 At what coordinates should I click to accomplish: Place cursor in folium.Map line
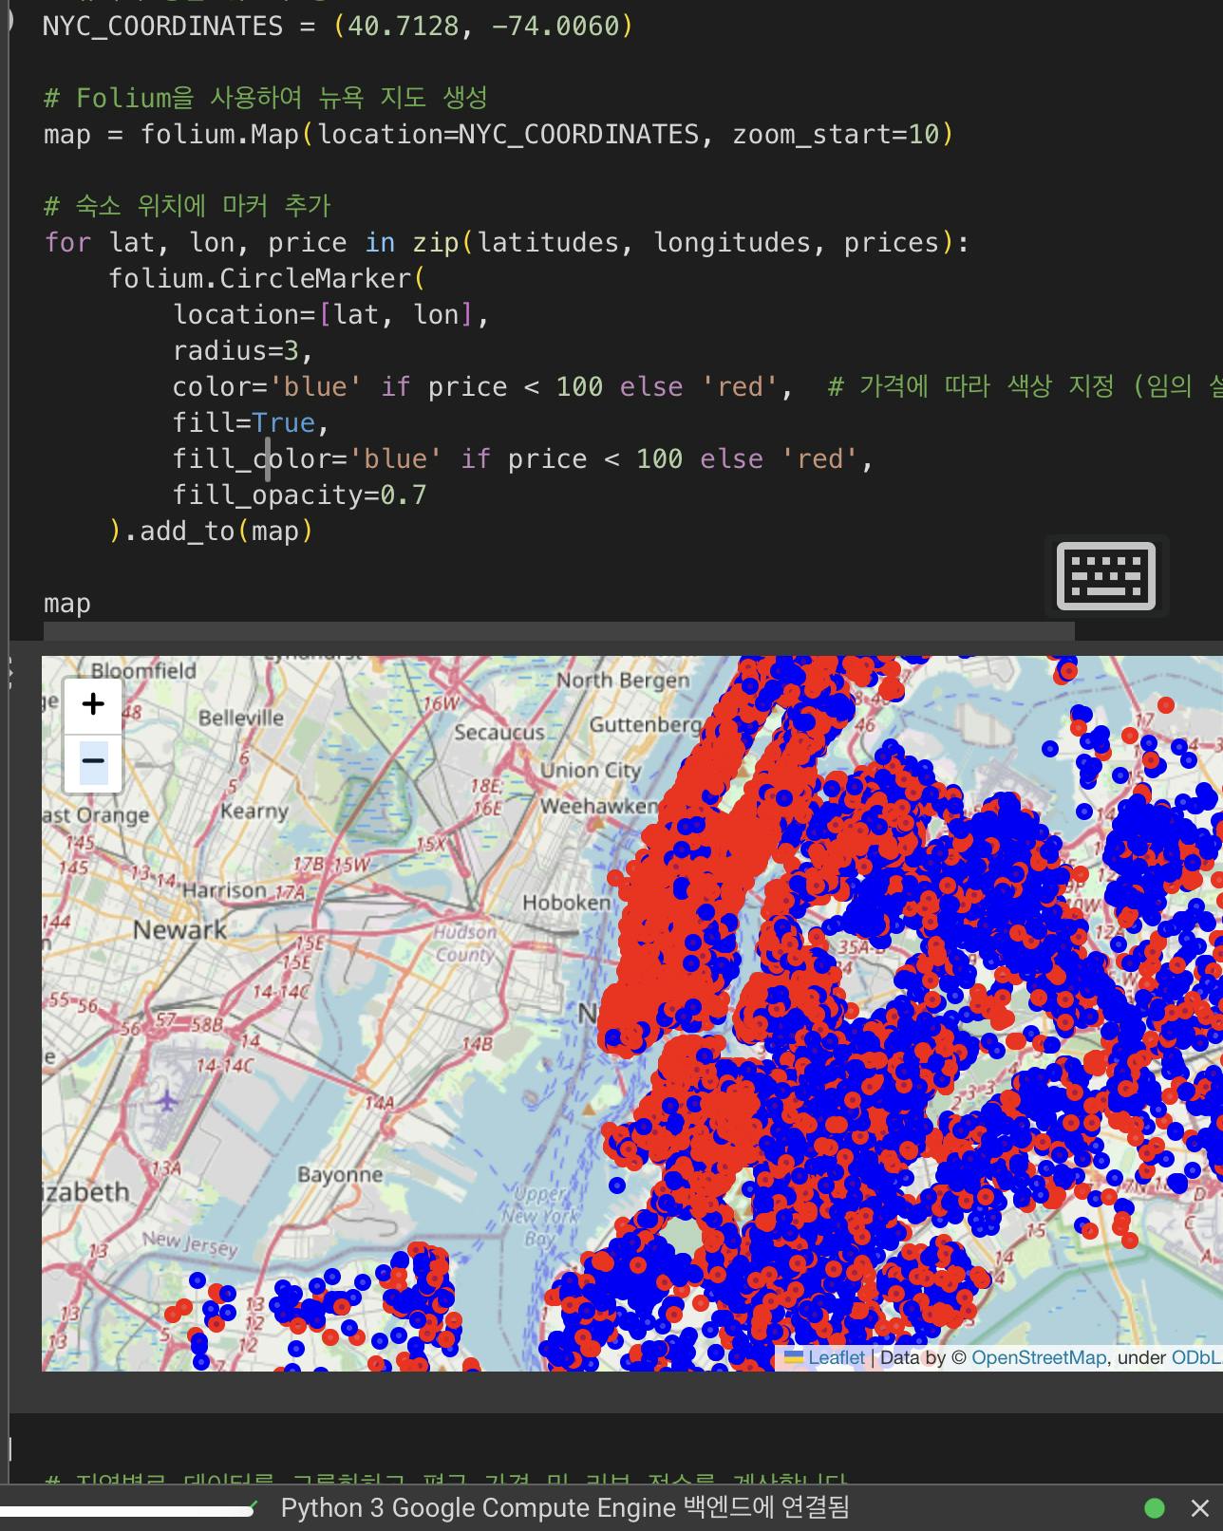click(499, 134)
